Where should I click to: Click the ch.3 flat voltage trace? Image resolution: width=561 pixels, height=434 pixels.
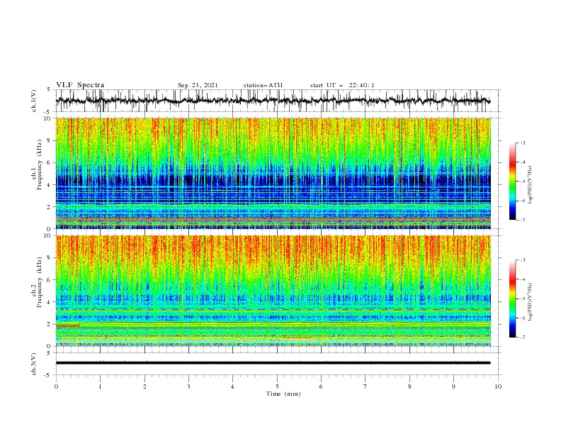[273, 363]
